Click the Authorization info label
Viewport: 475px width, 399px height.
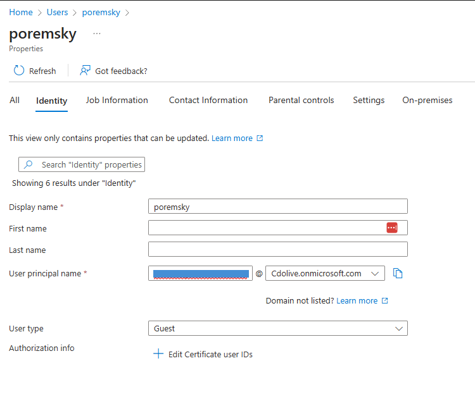click(42, 348)
